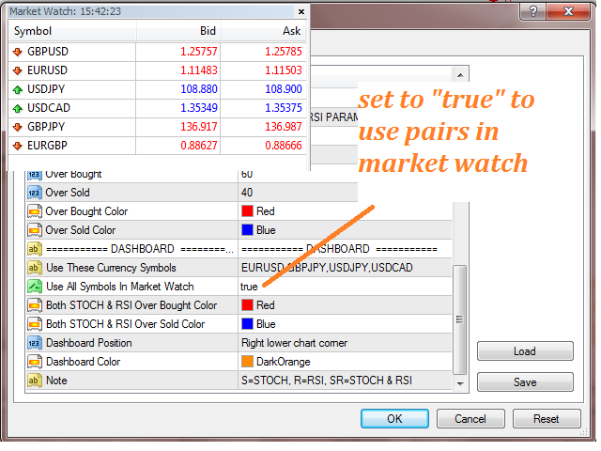Click the USDJPY bid price 108.880

point(199,89)
